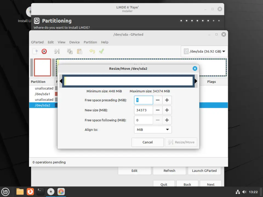Open Firefox from the taskbar
Screen dimensions: 263x197
point(30,192)
